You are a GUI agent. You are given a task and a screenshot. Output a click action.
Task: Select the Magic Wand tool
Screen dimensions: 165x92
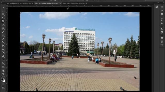[x=3, y=18]
